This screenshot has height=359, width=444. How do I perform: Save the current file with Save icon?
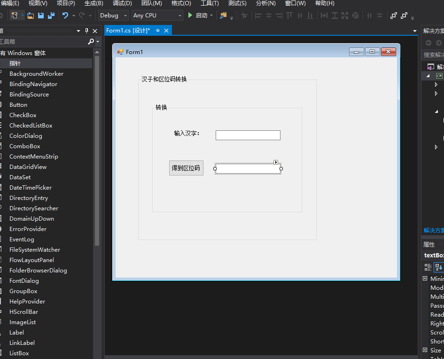(41, 16)
